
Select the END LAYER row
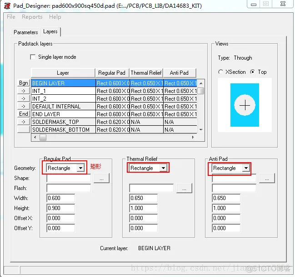pos(114,114)
